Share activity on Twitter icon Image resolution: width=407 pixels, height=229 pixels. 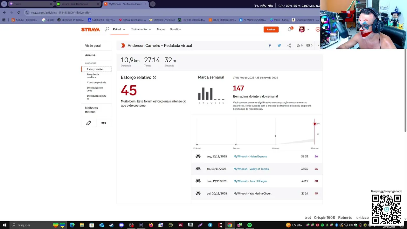click(x=279, y=45)
